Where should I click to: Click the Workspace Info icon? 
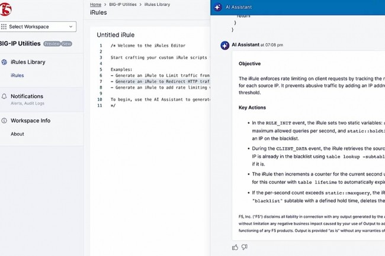pos(5,121)
